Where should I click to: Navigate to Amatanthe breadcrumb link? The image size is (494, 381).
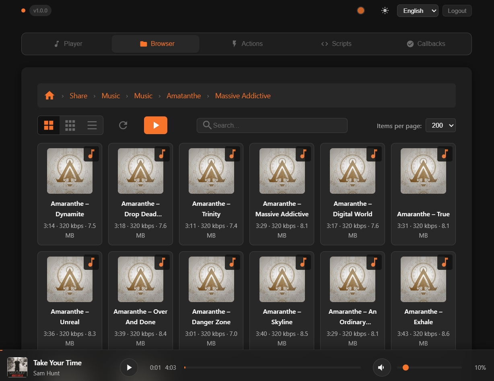point(184,96)
